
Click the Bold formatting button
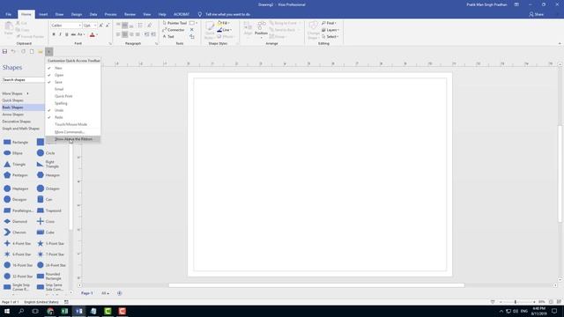pyautogui.click(x=54, y=34)
